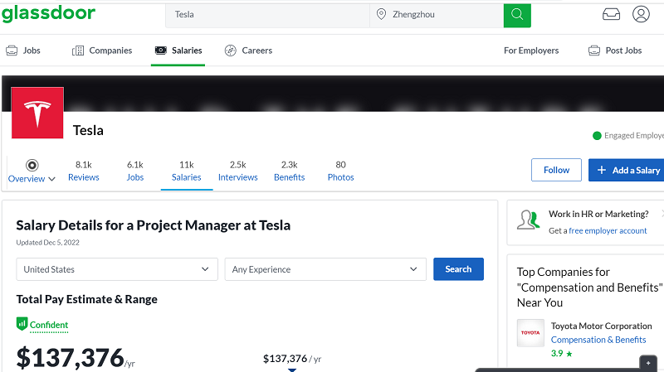This screenshot has width=664, height=372.
Task: Open the notifications inbox icon
Action: (611, 14)
